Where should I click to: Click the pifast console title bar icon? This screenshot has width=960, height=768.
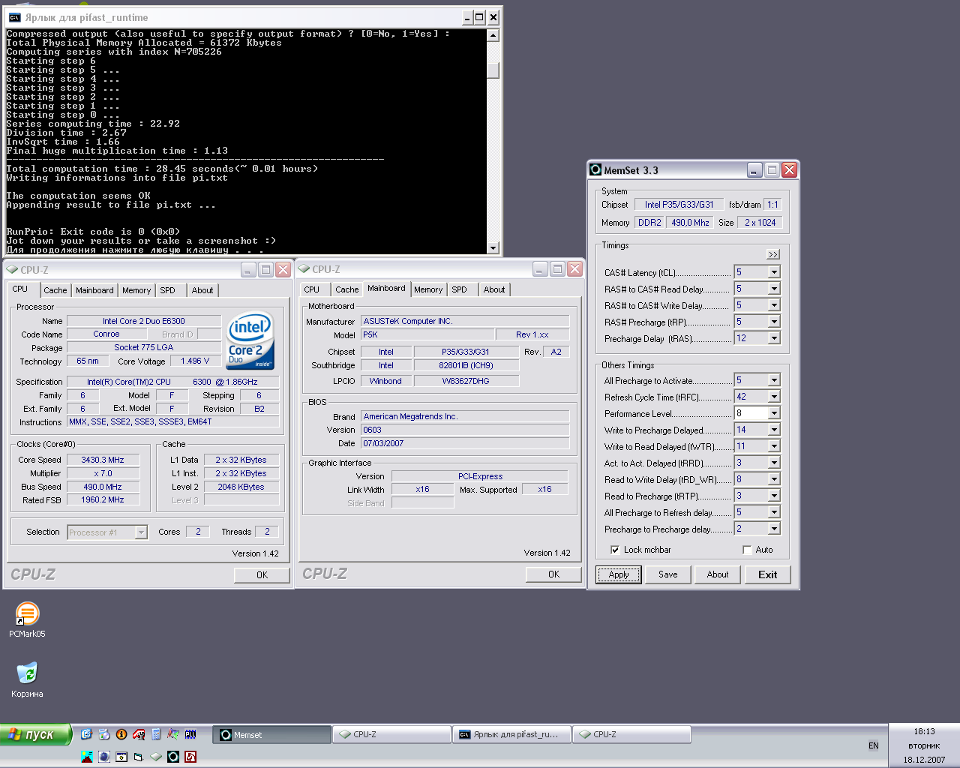[14, 17]
